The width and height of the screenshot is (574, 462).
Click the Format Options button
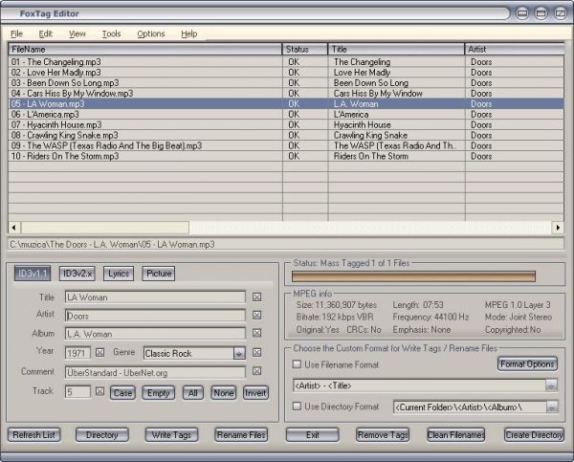[x=527, y=364]
